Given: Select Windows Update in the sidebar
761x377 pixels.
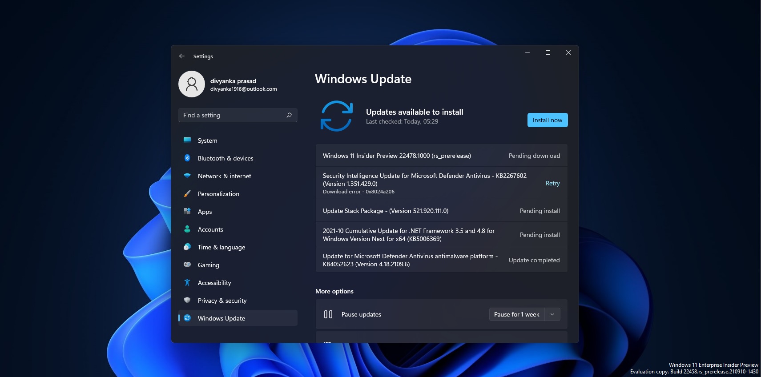Looking at the screenshot, I should pos(238,318).
